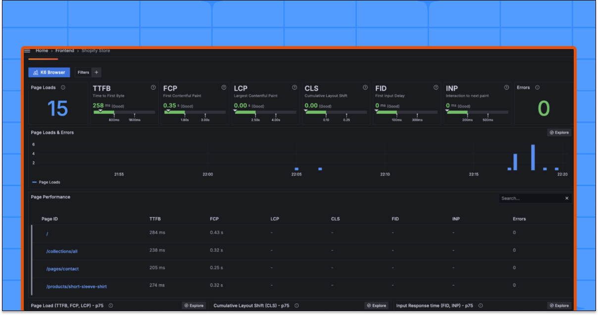Image resolution: width=598 pixels, height=315 pixels.
Task: Click Explore on the Page Loads & Errors panel
Action: click(559, 132)
